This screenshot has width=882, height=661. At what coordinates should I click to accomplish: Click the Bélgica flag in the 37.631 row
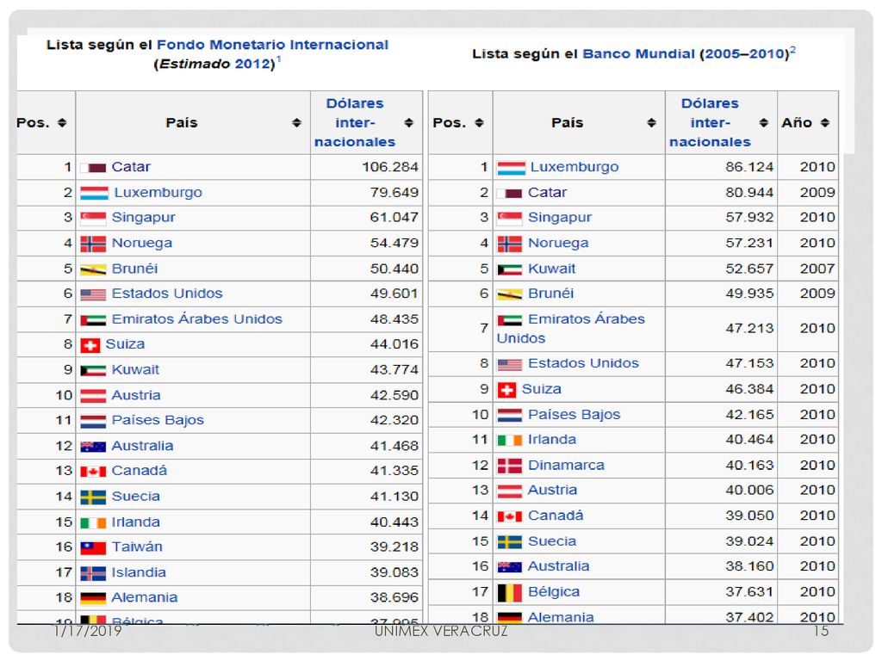[510, 593]
